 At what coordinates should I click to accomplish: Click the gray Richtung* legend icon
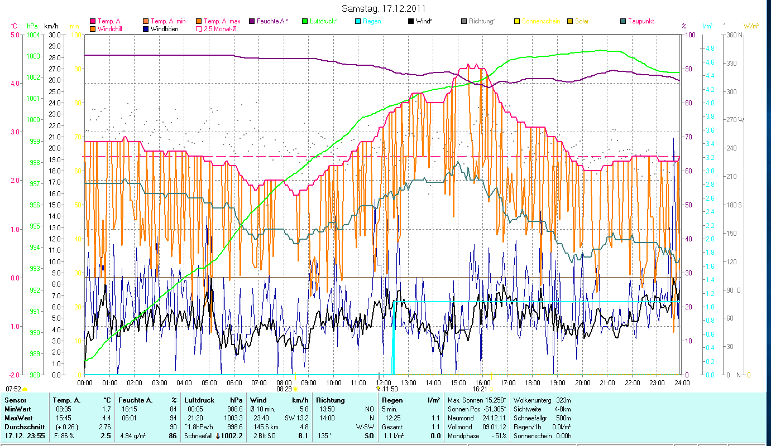[464, 21]
